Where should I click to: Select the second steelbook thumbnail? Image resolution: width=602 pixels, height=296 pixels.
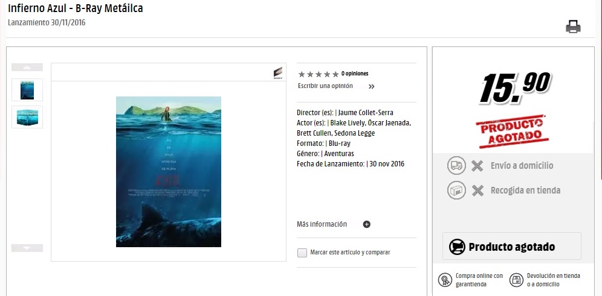27,117
